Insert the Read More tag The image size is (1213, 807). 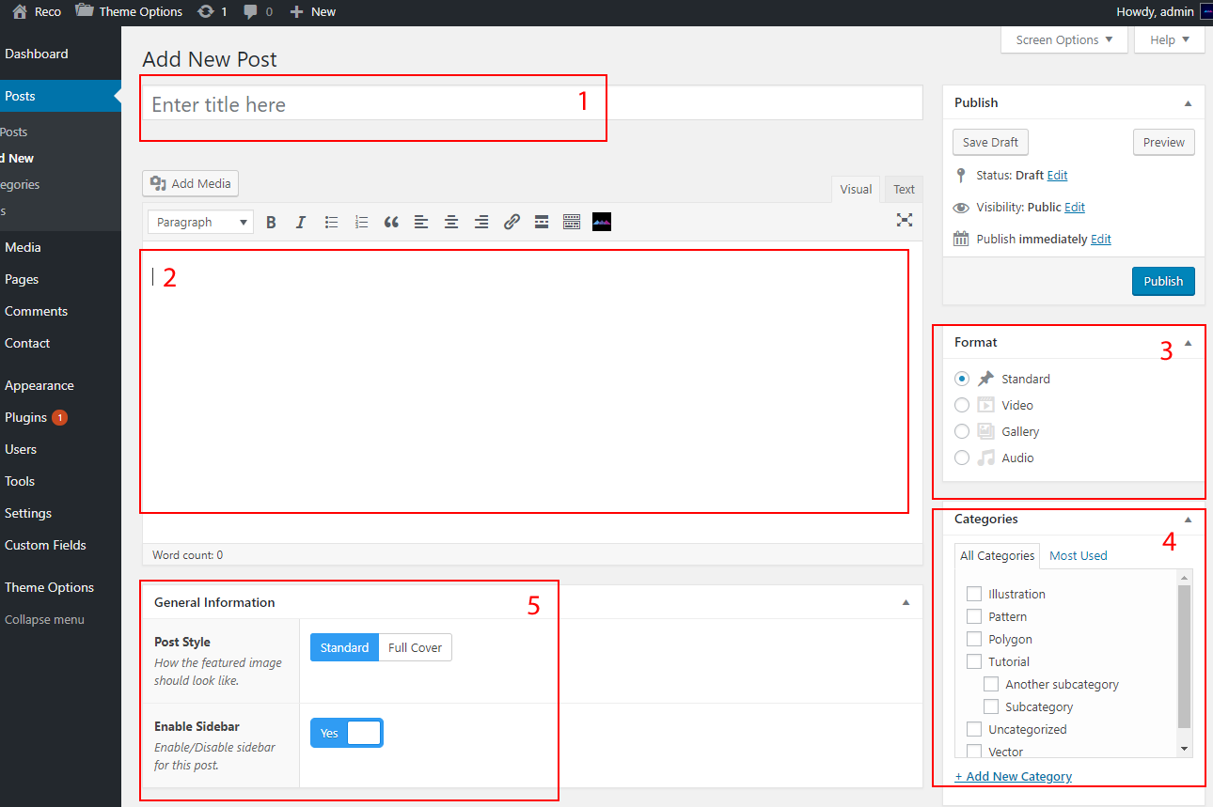click(542, 223)
